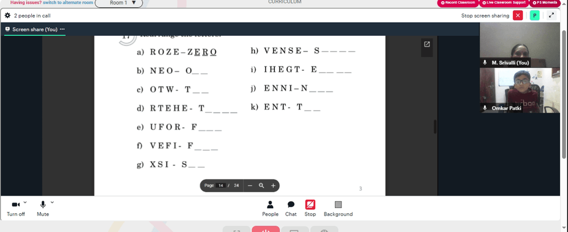This screenshot has height=232, width=568.
Task: Click Omkar Patki microphone status icon
Action: point(485,108)
